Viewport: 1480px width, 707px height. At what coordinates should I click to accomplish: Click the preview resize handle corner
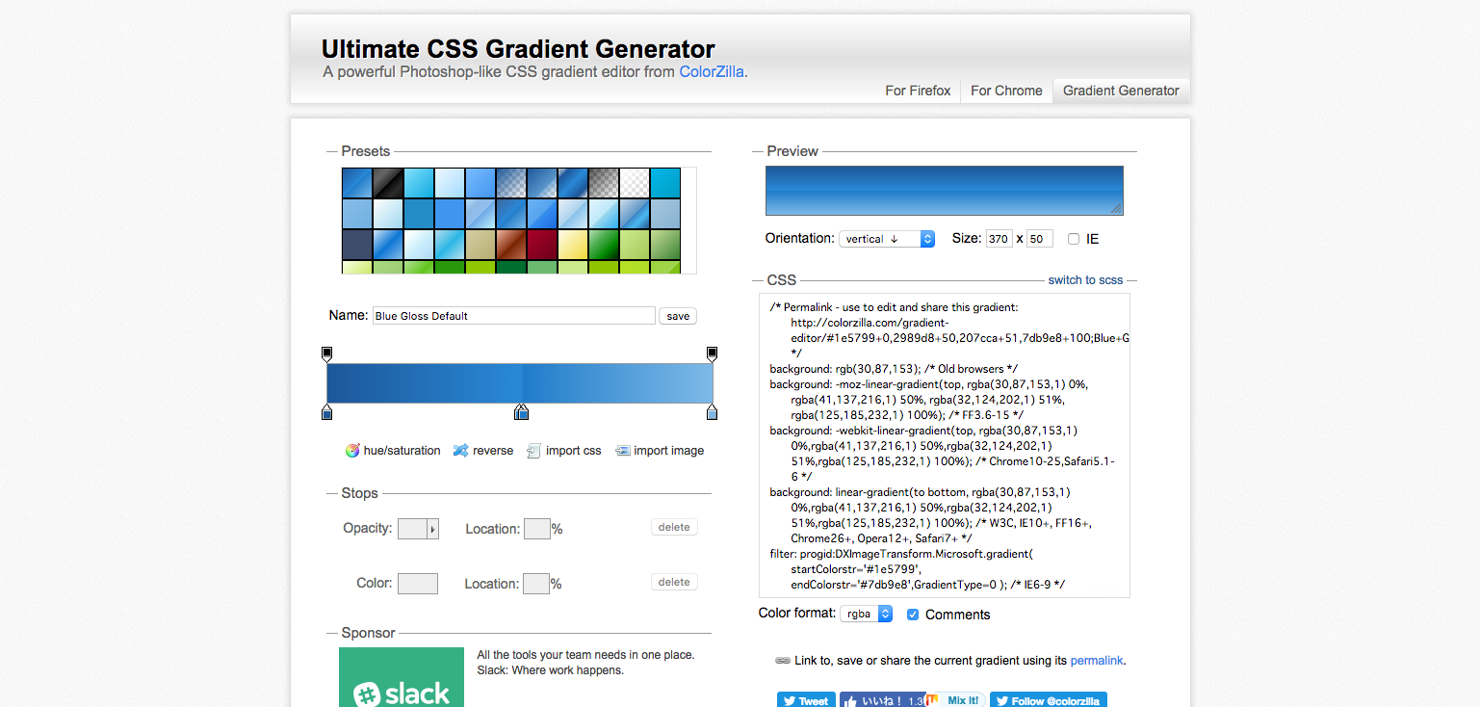point(1116,208)
